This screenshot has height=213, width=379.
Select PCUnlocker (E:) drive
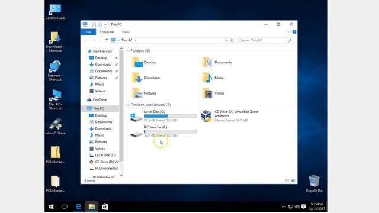[x=163, y=131]
